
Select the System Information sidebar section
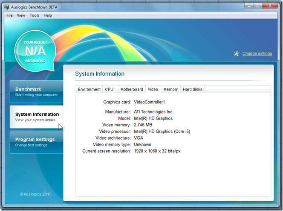[37, 117]
